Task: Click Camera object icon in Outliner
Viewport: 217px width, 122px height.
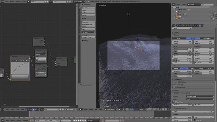Action: click(x=177, y=14)
